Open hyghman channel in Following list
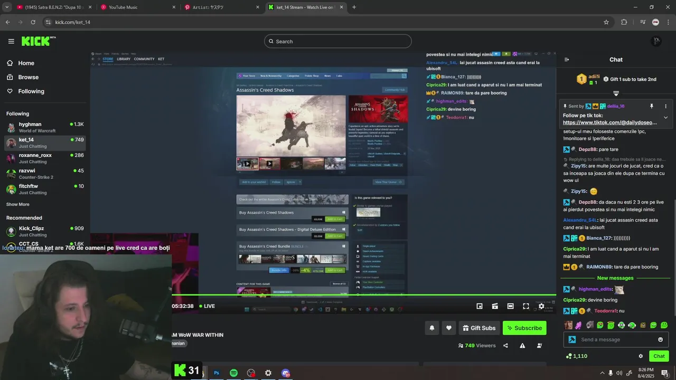Image resolution: width=676 pixels, height=380 pixels. [45, 127]
